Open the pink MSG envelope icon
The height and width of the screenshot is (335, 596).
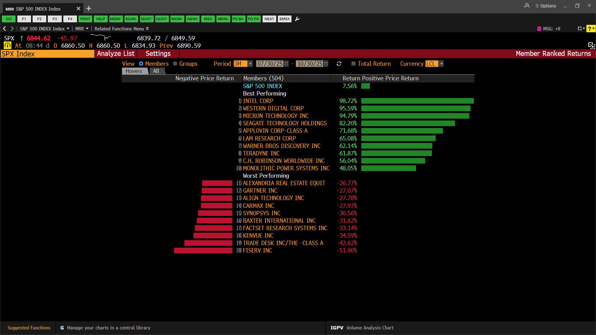coord(539,29)
